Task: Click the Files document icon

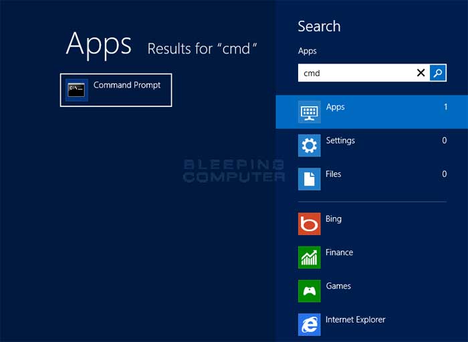Action: [x=309, y=179]
